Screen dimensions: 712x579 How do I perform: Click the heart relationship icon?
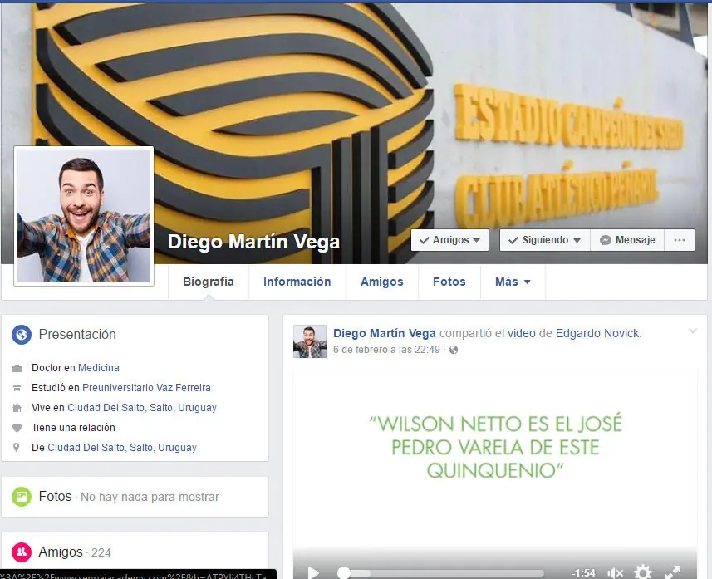(x=17, y=428)
